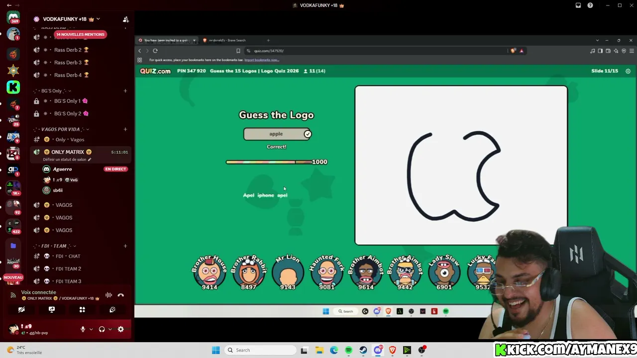Open the blue server folder icon
This screenshot has height=358, width=637.
(x=13, y=246)
